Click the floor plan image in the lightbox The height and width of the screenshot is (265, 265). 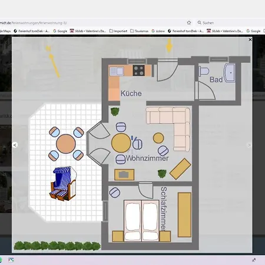point(132,145)
